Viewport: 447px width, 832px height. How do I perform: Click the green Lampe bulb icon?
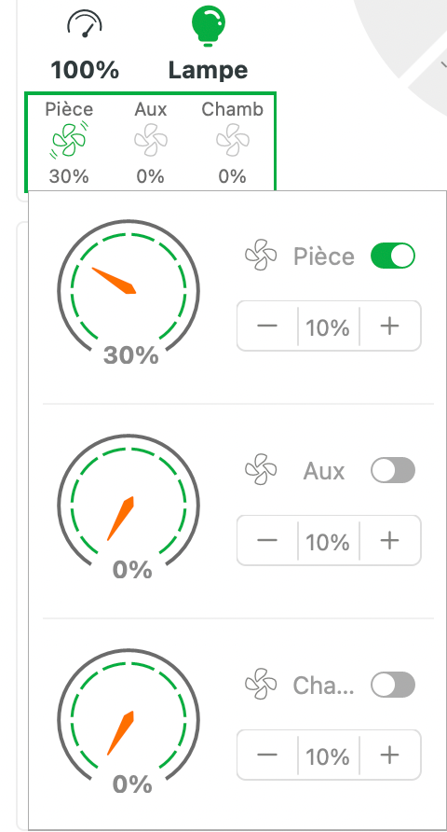pyautogui.click(x=209, y=26)
